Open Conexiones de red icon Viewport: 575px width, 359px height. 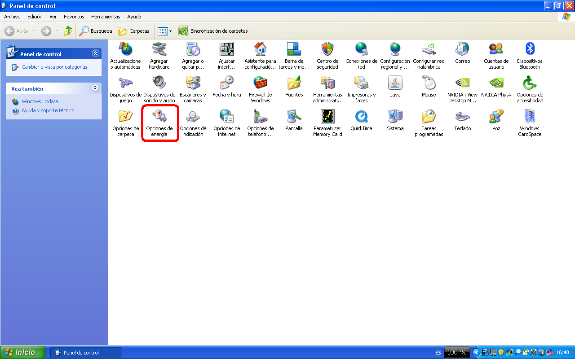point(362,56)
